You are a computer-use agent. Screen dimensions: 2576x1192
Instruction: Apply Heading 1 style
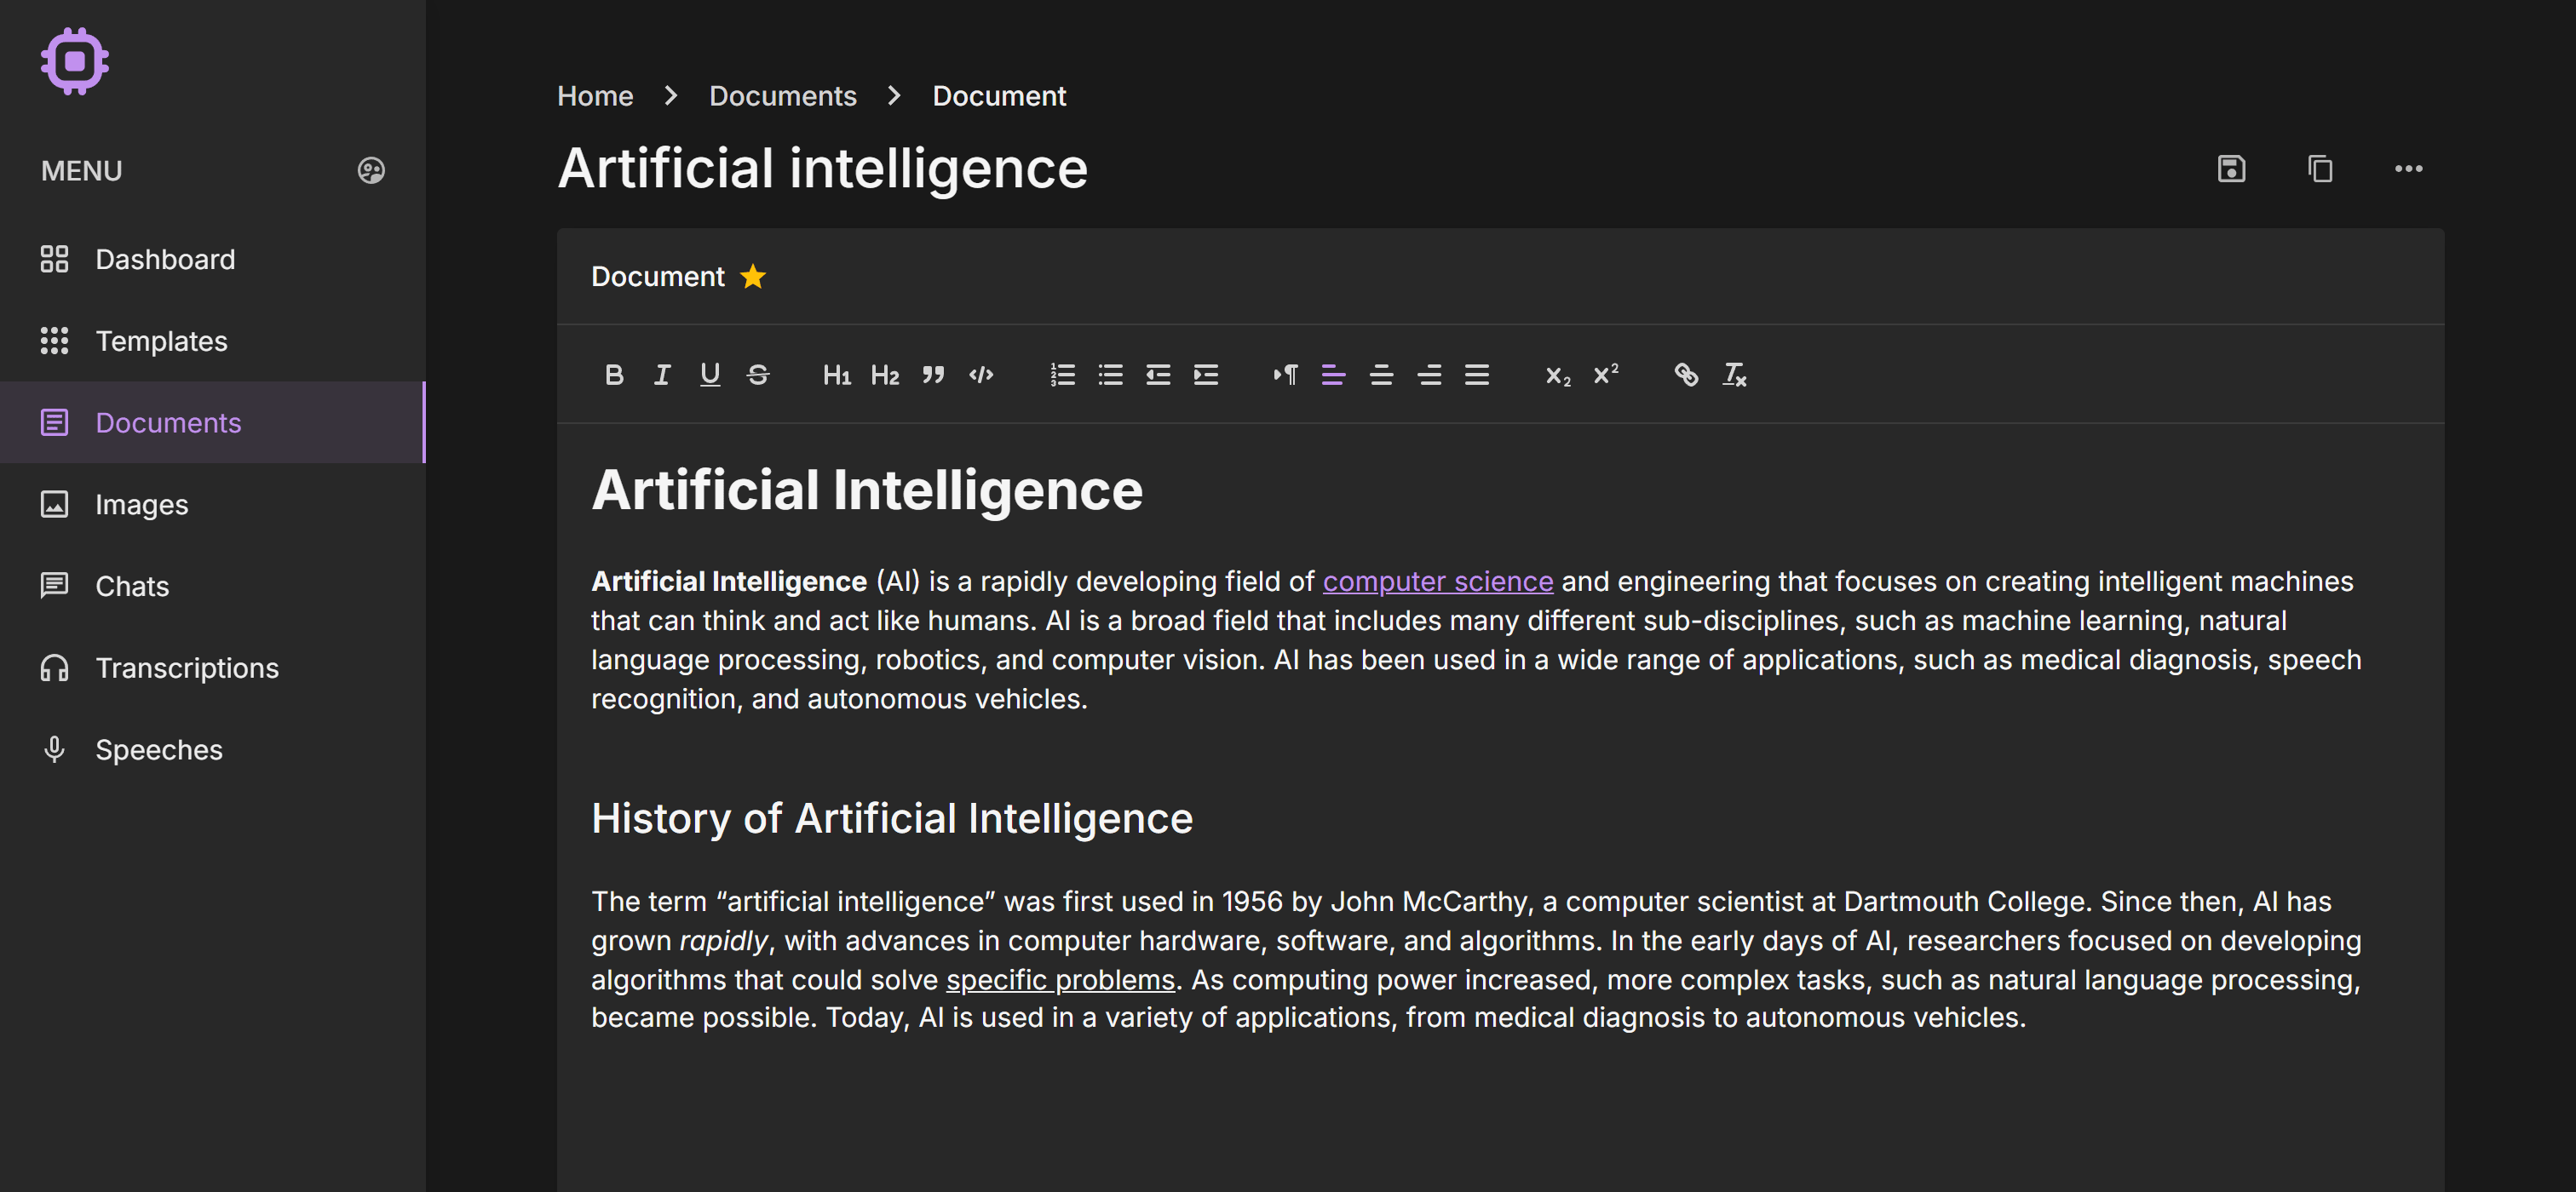[837, 375]
